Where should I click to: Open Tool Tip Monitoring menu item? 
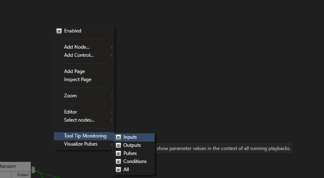coord(84,136)
